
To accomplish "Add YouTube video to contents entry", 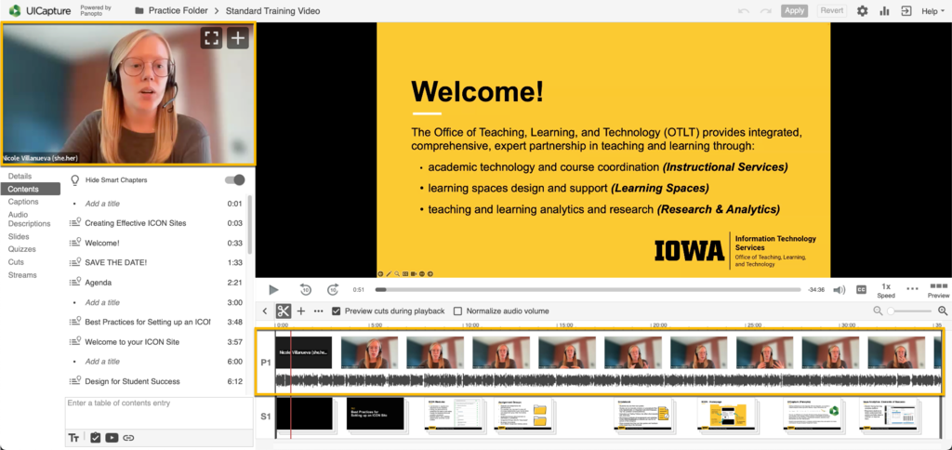I will (112, 437).
